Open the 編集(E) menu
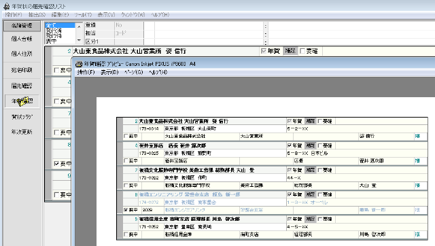Image resolution: width=435 pixels, height=246 pixels. 60,15
